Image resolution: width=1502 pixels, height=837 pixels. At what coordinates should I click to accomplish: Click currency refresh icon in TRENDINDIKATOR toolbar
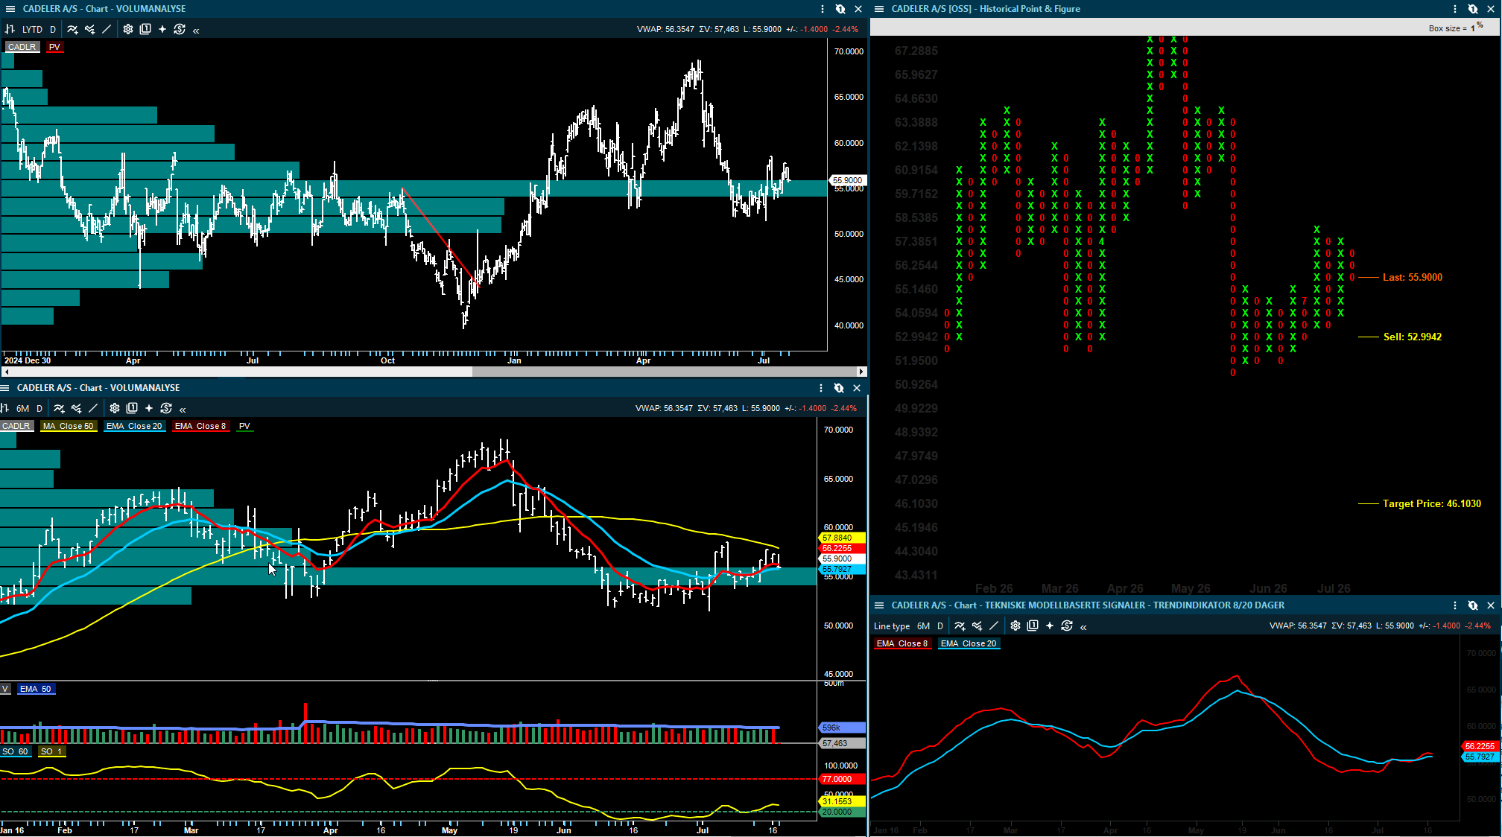pyautogui.click(x=1067, y=626)
